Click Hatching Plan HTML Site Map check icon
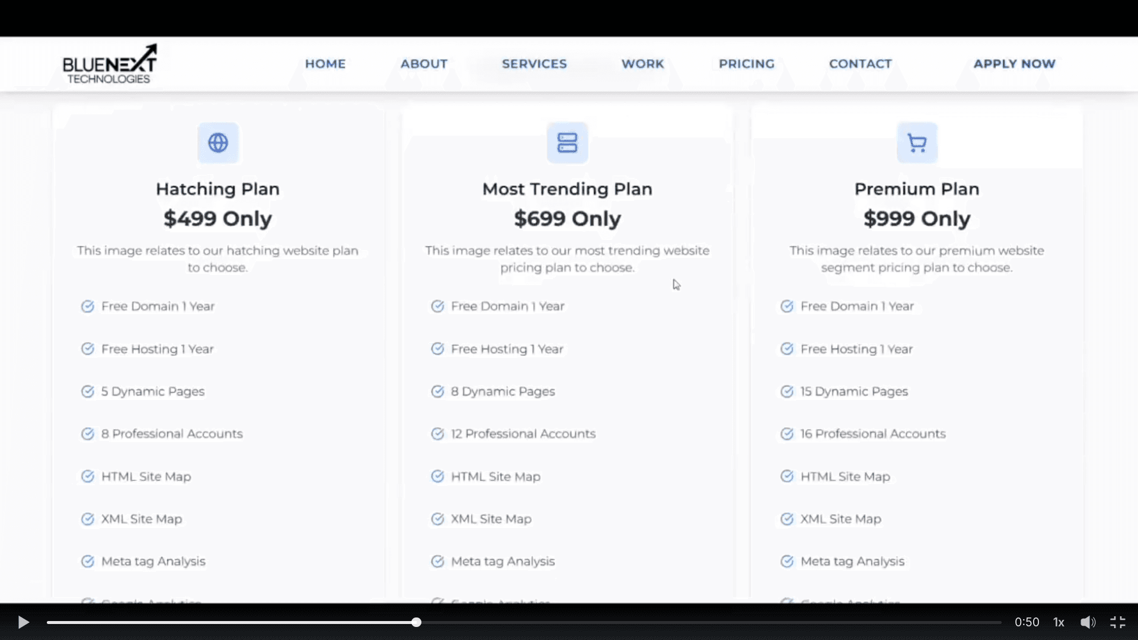The height and width of the screenshot is (640, 1138). (x=88, y=476)
